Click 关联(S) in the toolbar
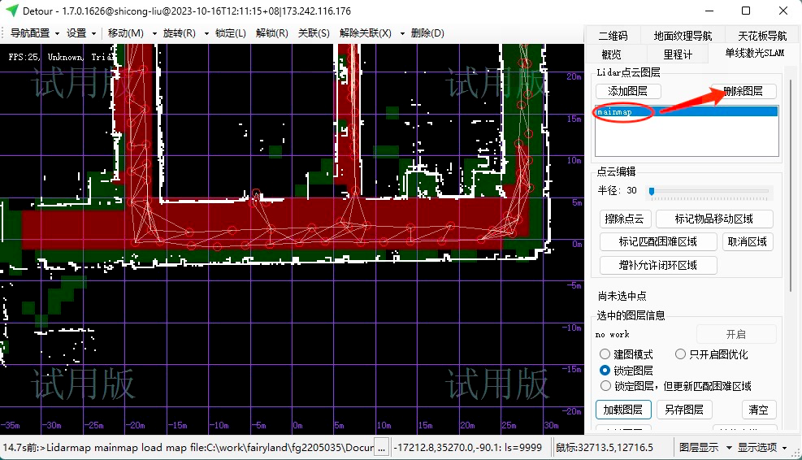Image resolution: width=802 pixels, height=460 pixels. (314, 33)
